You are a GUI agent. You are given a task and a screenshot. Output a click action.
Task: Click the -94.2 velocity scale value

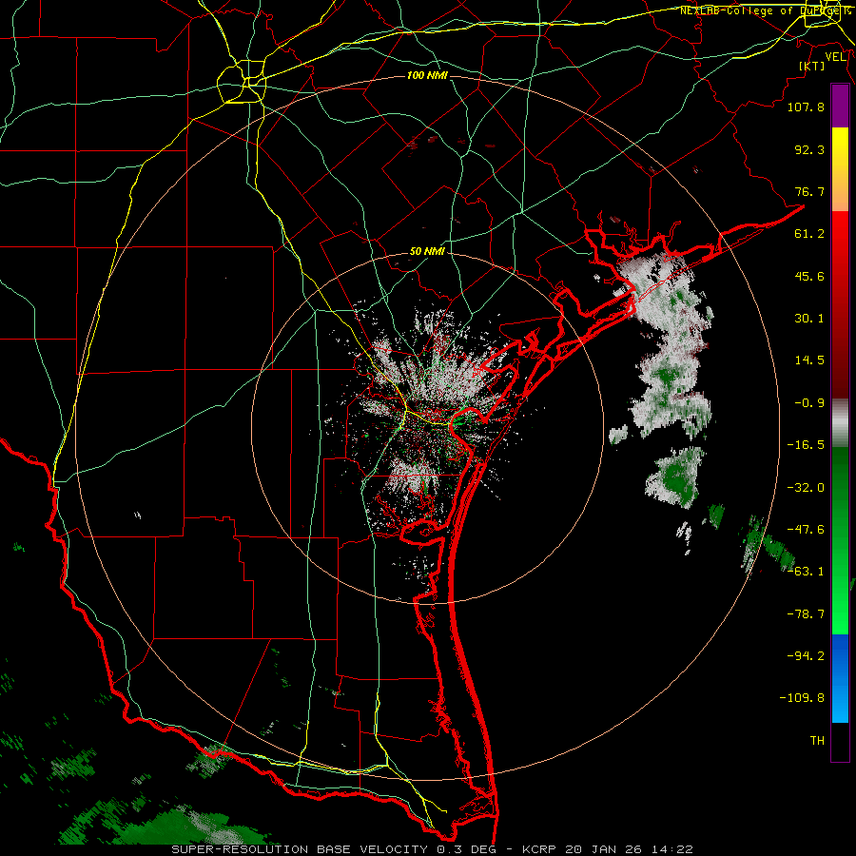tap(806, 656)
